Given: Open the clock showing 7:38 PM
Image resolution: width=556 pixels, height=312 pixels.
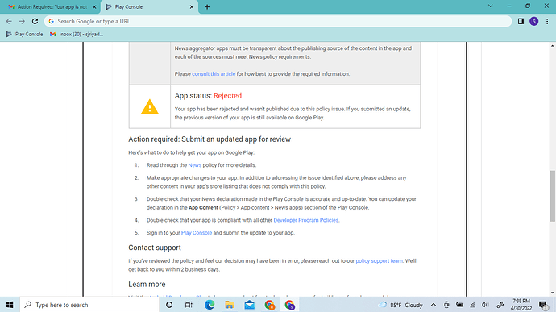Looking at the screenshot, I should (521, 305).
